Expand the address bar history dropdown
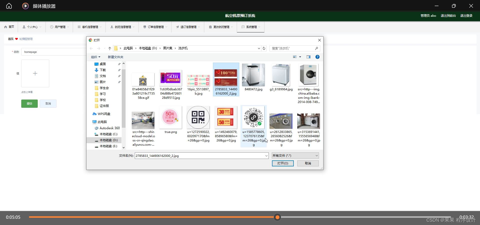 point(259,48)
